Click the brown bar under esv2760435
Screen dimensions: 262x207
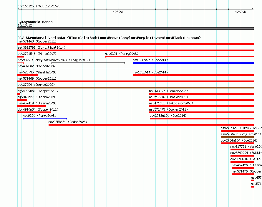237,137
